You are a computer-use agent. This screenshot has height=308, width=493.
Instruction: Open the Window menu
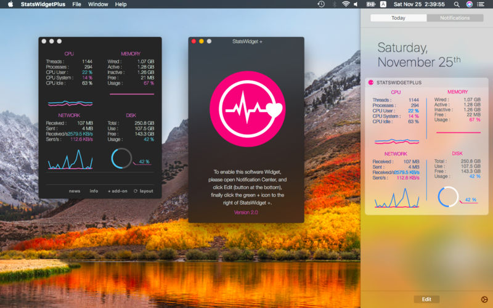tap(98, 4)
